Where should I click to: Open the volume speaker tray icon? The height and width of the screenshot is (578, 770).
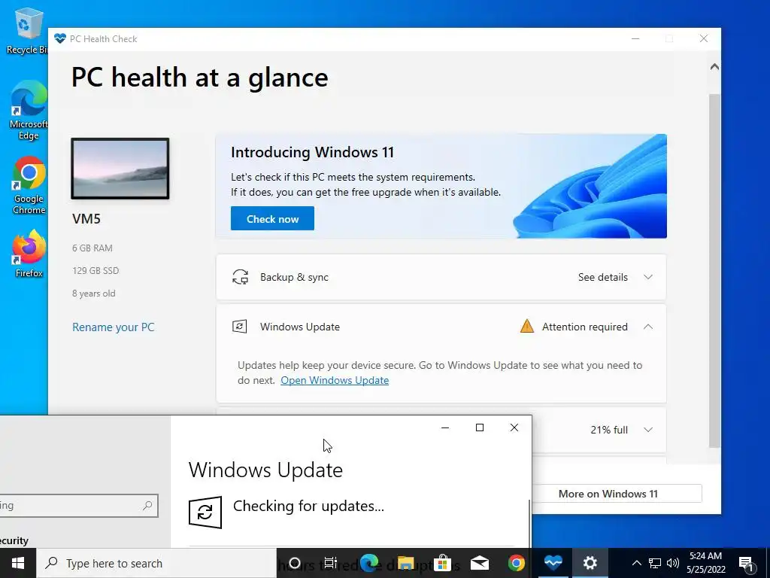tap(673, 563)
